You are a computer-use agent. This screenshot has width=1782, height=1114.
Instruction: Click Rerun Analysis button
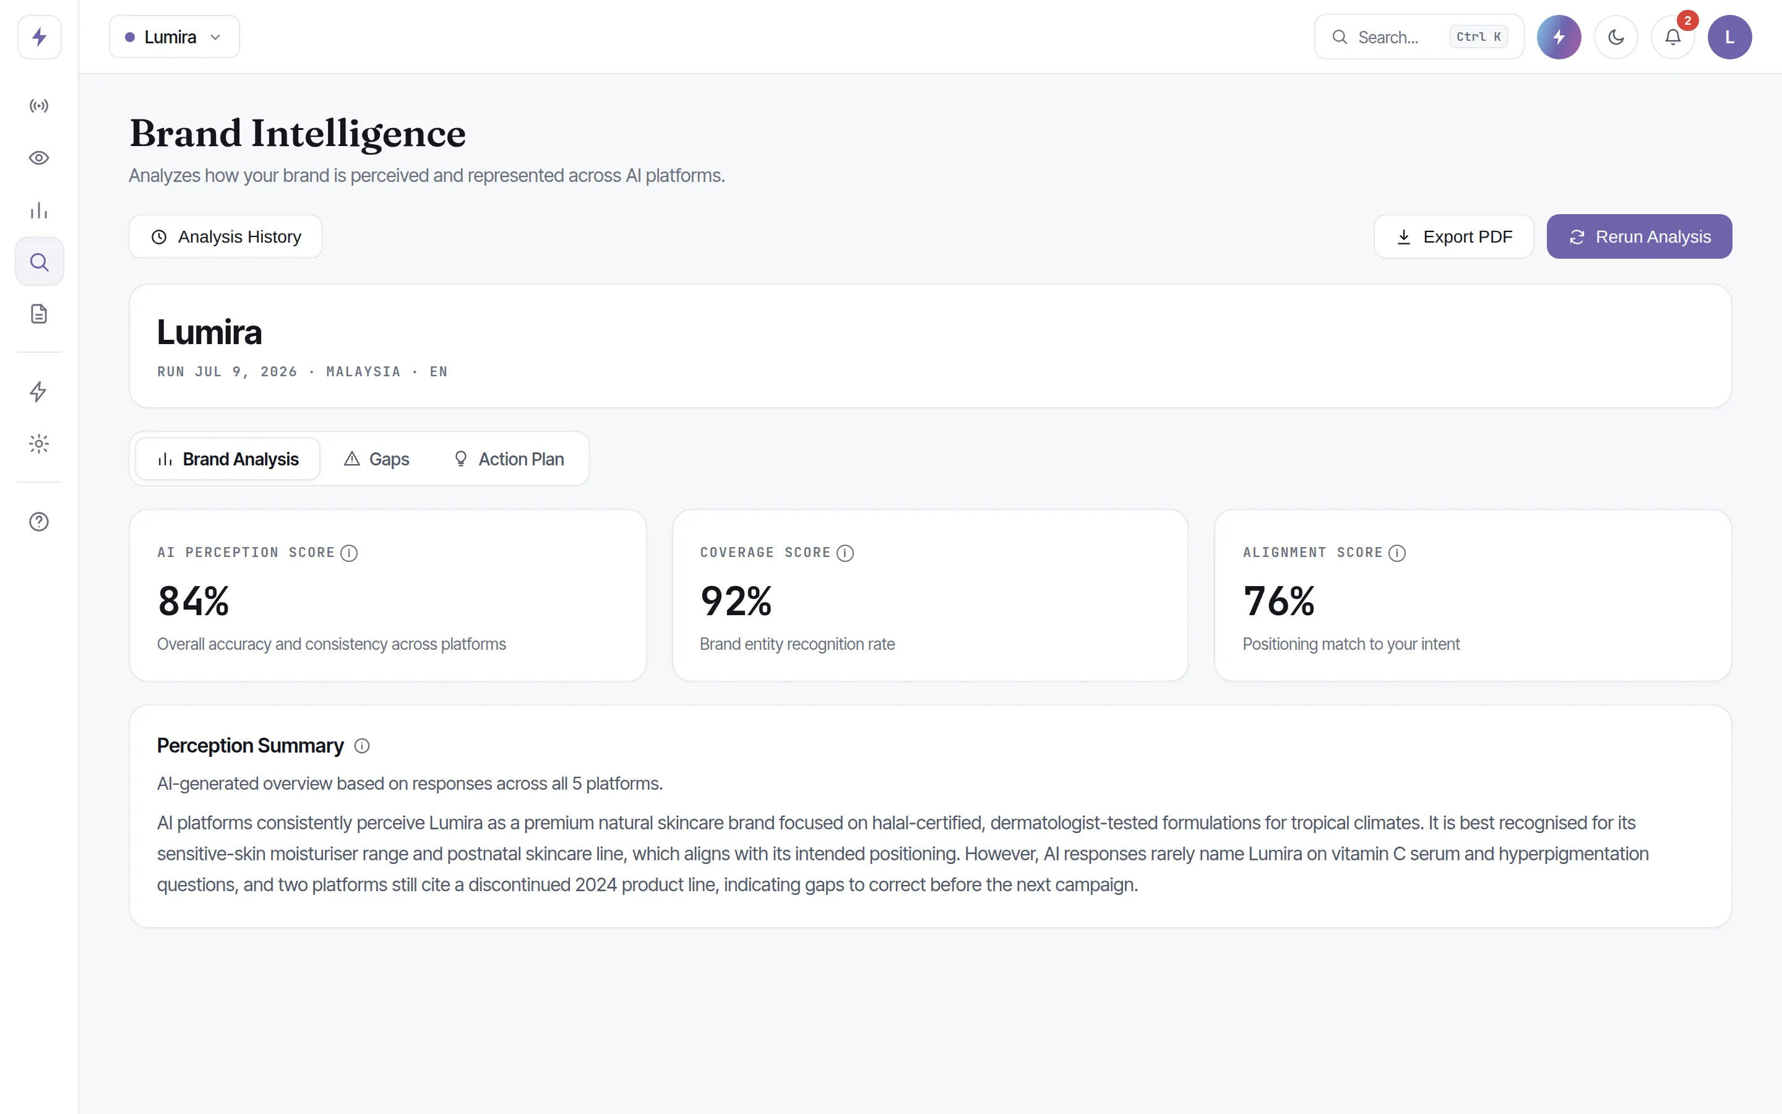[1639, 236]
